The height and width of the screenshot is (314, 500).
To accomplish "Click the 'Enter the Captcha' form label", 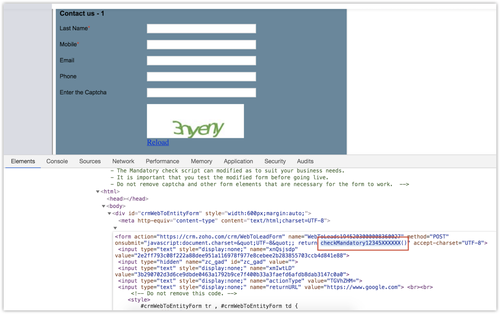I will (83, 92).
